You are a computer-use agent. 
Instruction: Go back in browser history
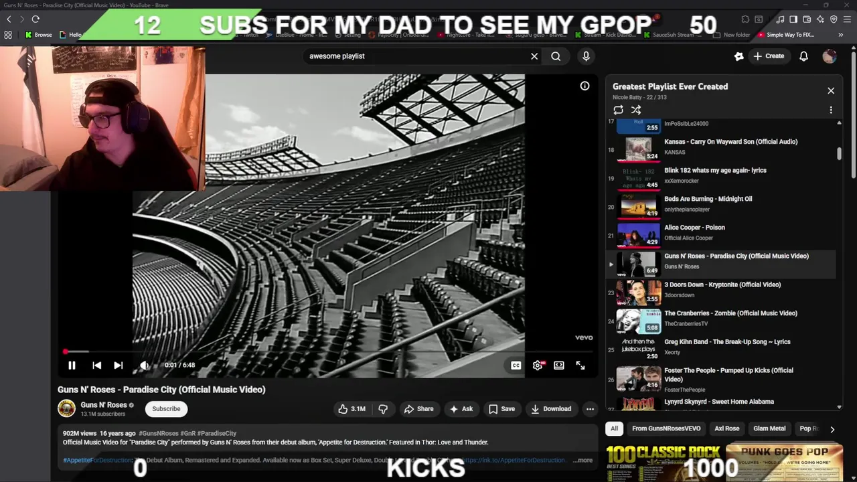[x=9, y=19]
